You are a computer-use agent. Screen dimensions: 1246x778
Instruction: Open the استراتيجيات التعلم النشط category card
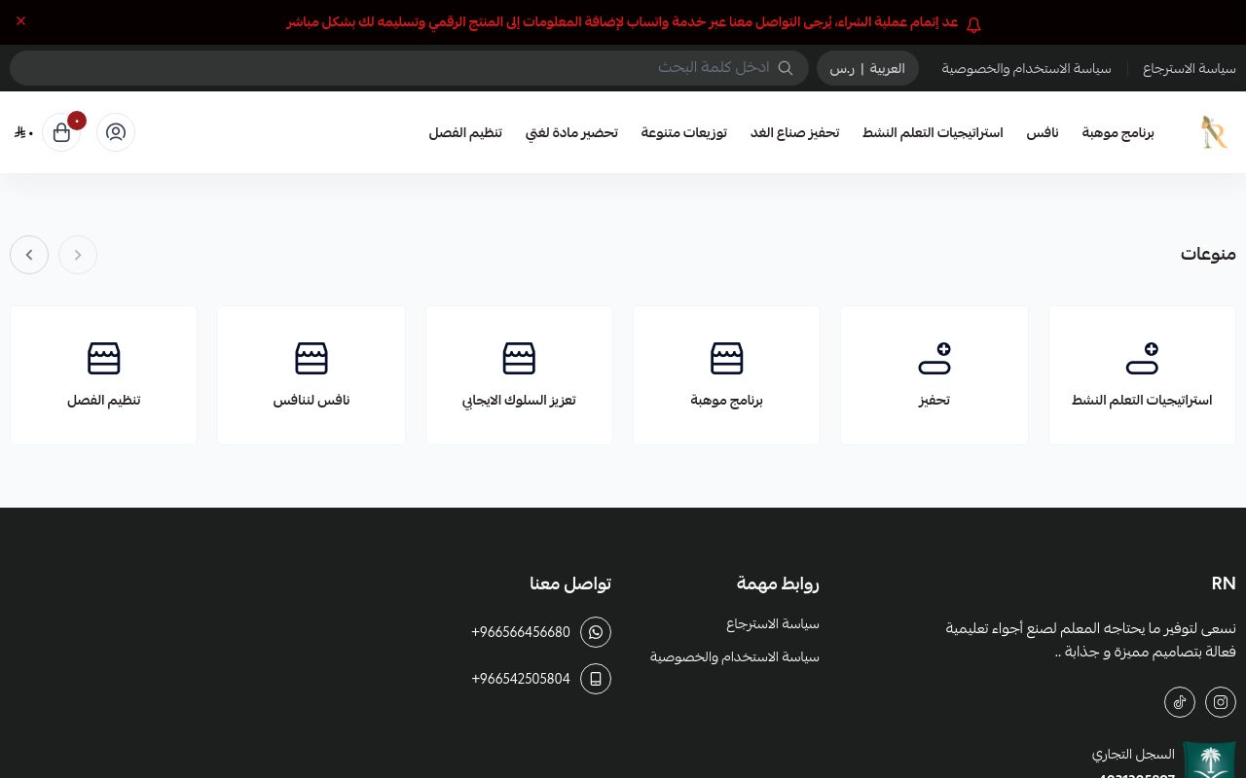click(x=1142, y=375)
